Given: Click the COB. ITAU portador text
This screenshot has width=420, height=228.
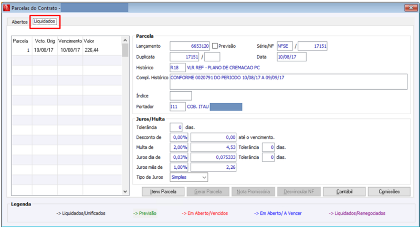Looking at the screenshot, I should 198,106.
